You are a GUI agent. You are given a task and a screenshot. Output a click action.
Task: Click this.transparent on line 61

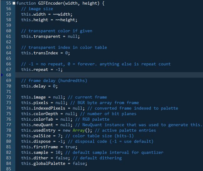(x=41, y=36)
